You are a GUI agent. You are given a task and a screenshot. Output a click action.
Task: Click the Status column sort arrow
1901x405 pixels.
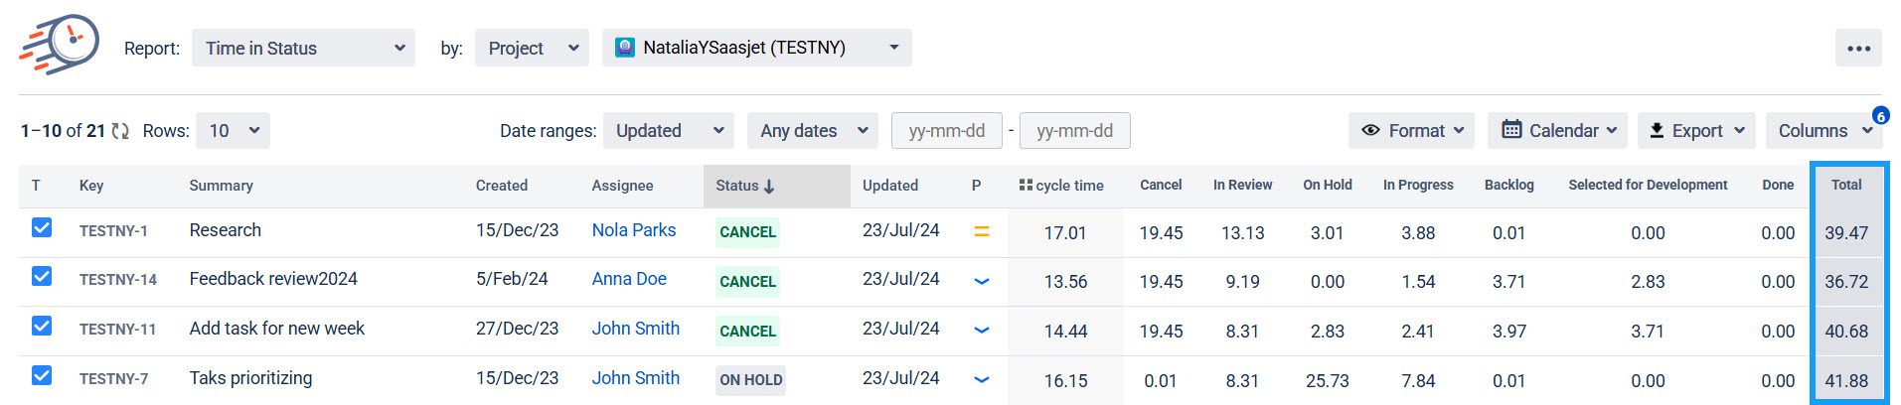tap(769, 186)
